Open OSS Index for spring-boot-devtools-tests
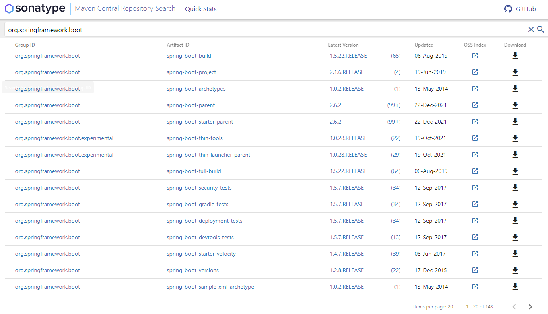This screenshot has height=314, width=548. click(x=475, y=237)
